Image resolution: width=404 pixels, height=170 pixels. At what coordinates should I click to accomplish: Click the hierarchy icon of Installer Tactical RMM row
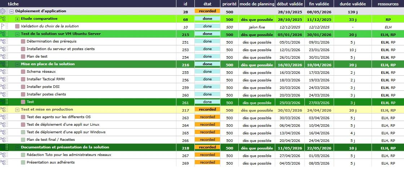click(x=3, y=79)
